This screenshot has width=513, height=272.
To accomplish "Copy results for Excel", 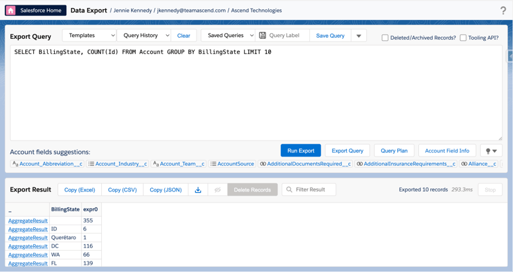I will [79, 190].
